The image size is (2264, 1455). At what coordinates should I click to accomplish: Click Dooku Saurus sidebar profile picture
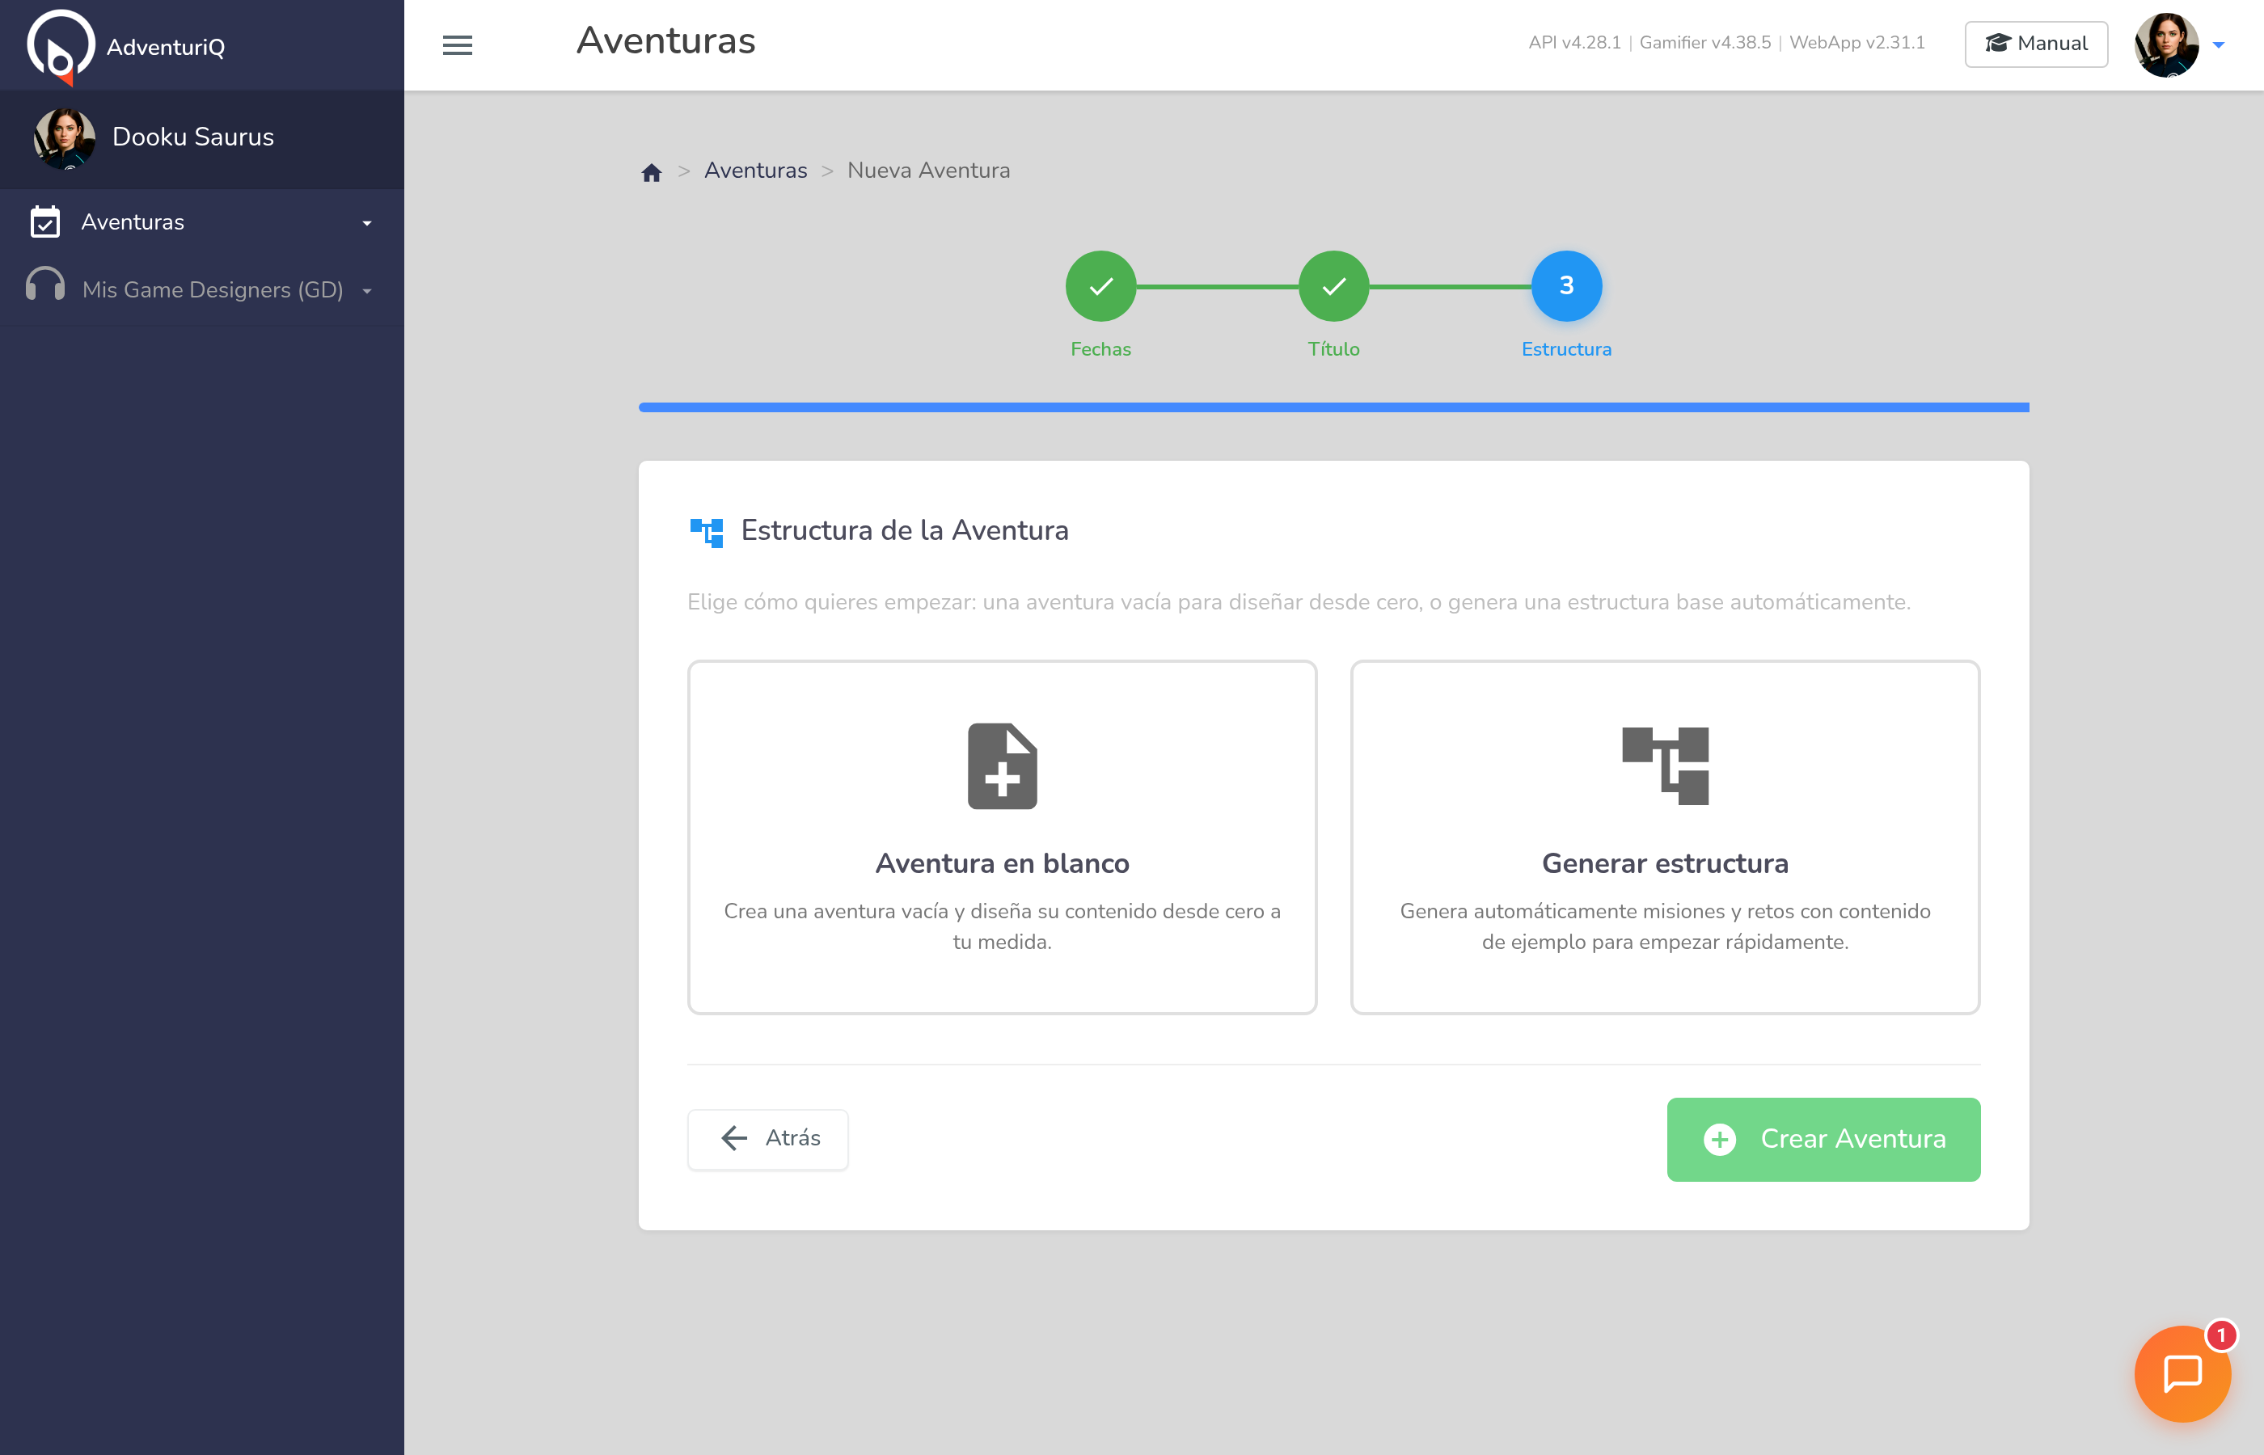point(64,138)
